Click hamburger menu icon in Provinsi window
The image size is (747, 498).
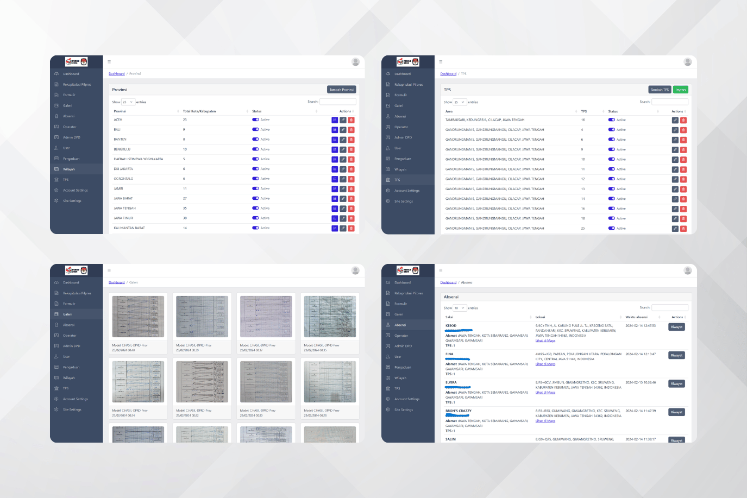[x=109, y=62]
